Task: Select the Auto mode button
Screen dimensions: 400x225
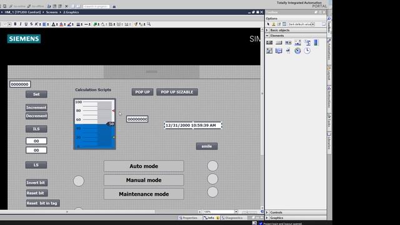Action: (144, 166)
